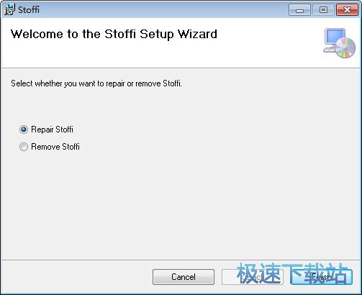362x295 pixels.
Task: Click the repair or remove instruction text
Action: tap(96, 83)
